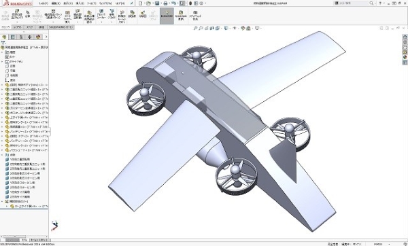Click the New document icon
408x246 pixels.
140,3
